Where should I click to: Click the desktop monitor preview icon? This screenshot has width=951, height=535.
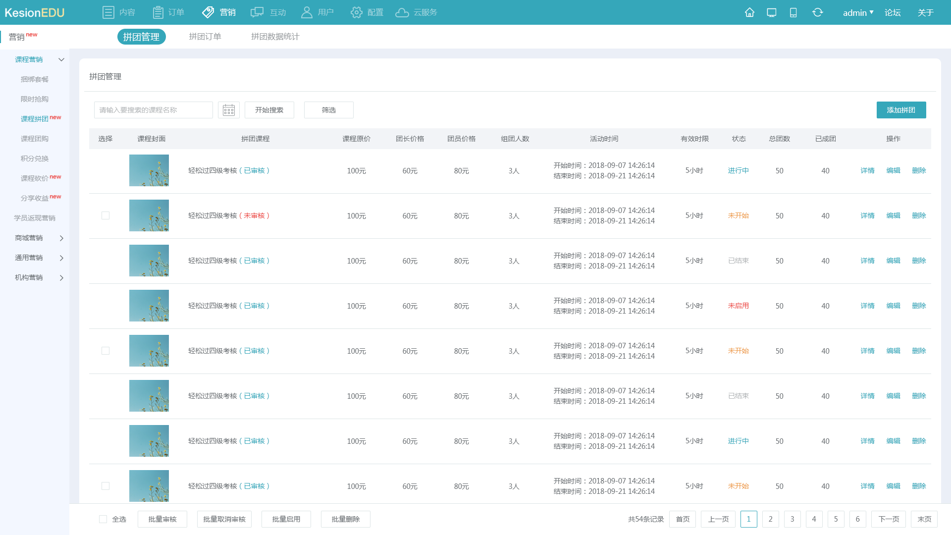click(771, 12)
